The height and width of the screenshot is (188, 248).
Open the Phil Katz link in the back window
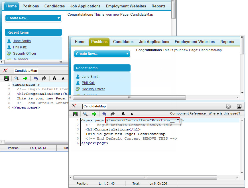pos(20,47)
